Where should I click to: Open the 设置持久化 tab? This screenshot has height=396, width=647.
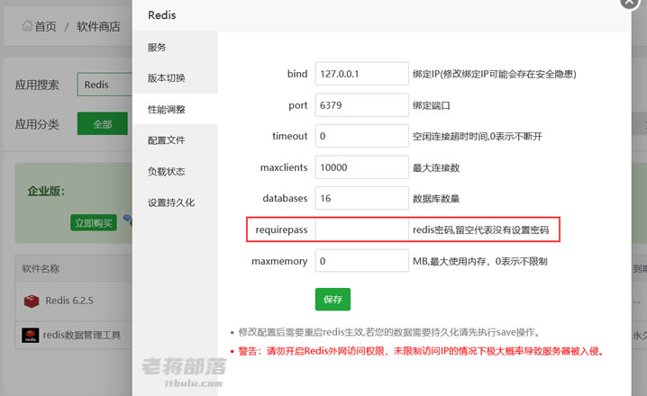171,202
